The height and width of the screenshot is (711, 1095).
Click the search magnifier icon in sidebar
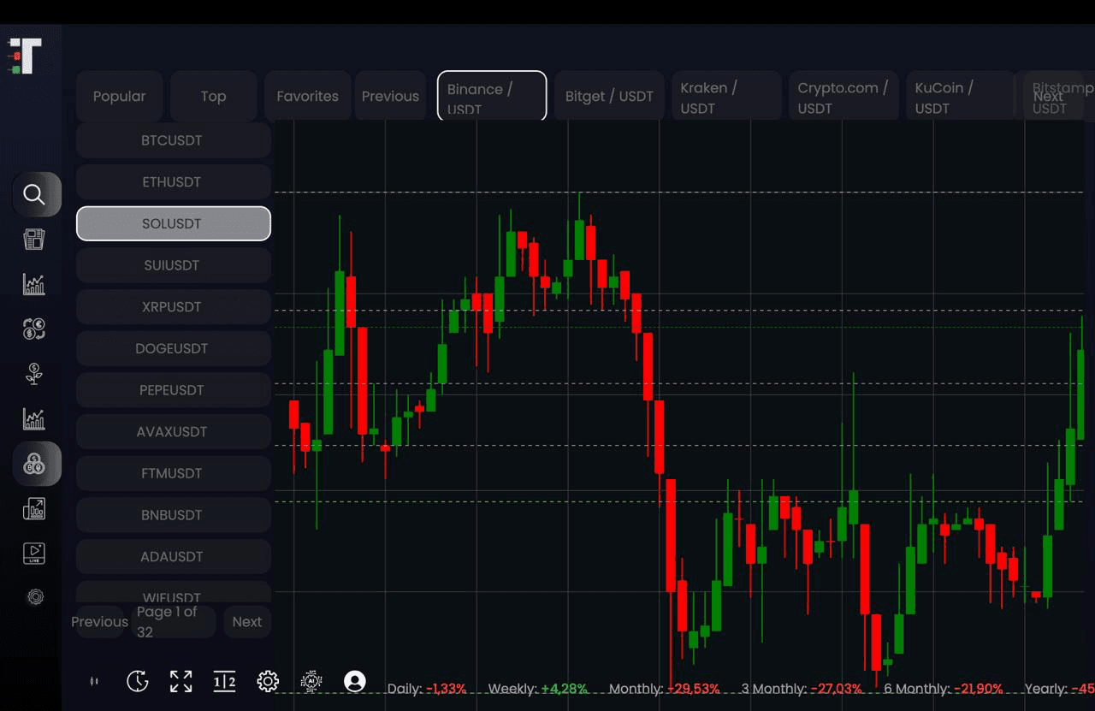click(x=35, y=194)
